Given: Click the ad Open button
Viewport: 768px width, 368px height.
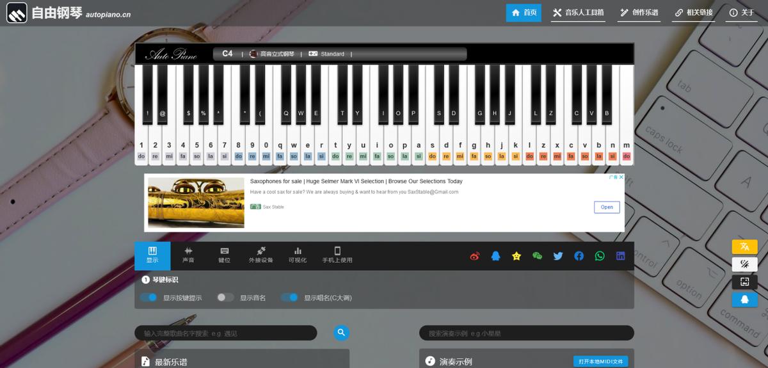Looking at the screenshot, I should (607, 207).
